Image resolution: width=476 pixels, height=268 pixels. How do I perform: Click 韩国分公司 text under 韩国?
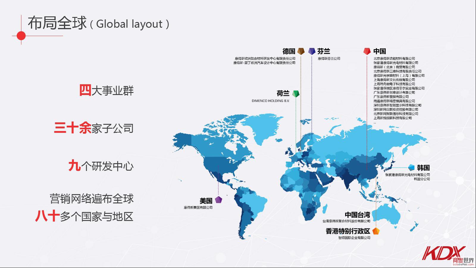(422, 179)
